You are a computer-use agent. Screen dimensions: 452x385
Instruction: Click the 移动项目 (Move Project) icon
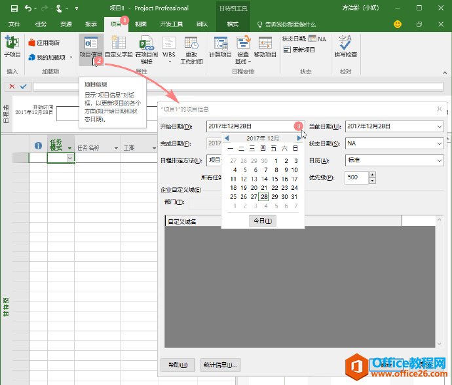point(265,46)
